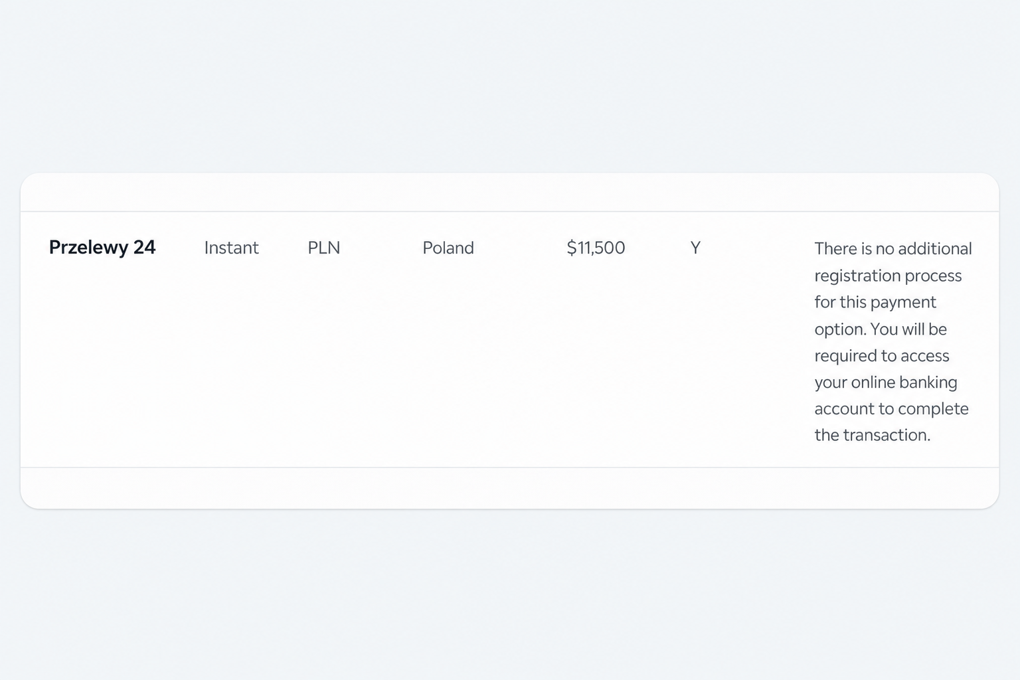Click the Przelewy 24 payment method name
Viewport: 1020px width, 680px height.
click(x=102, y=248)
